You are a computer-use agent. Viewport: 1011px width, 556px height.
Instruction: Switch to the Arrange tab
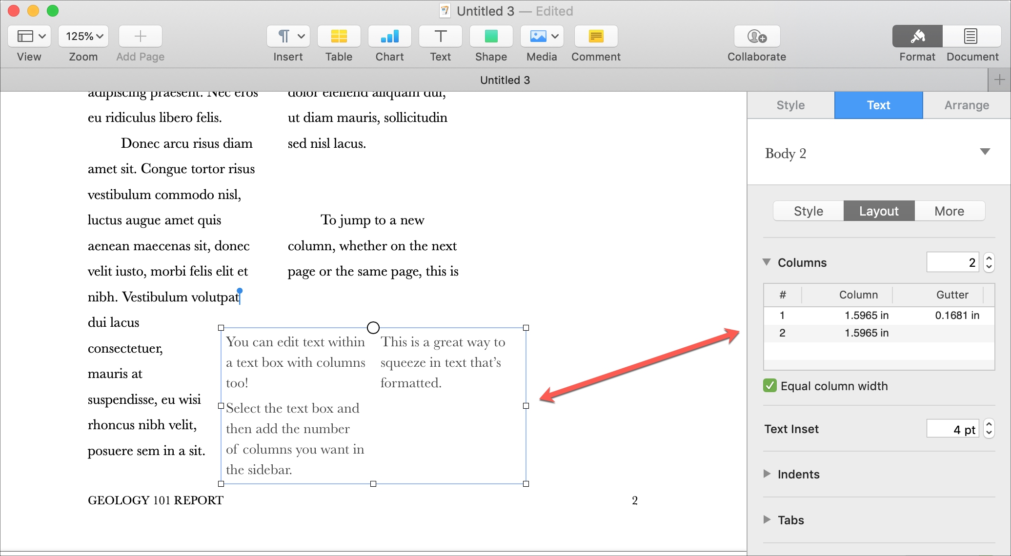coord(967,104)
